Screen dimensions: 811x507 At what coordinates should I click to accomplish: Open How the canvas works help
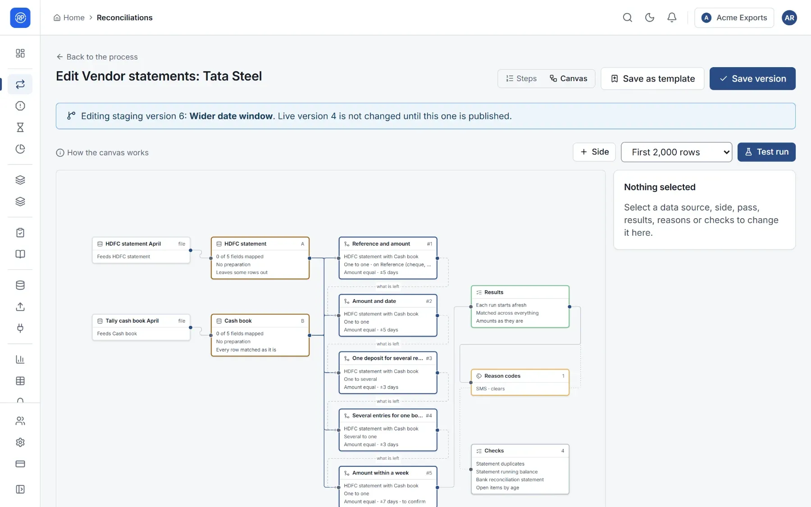[x=102, y=153]
